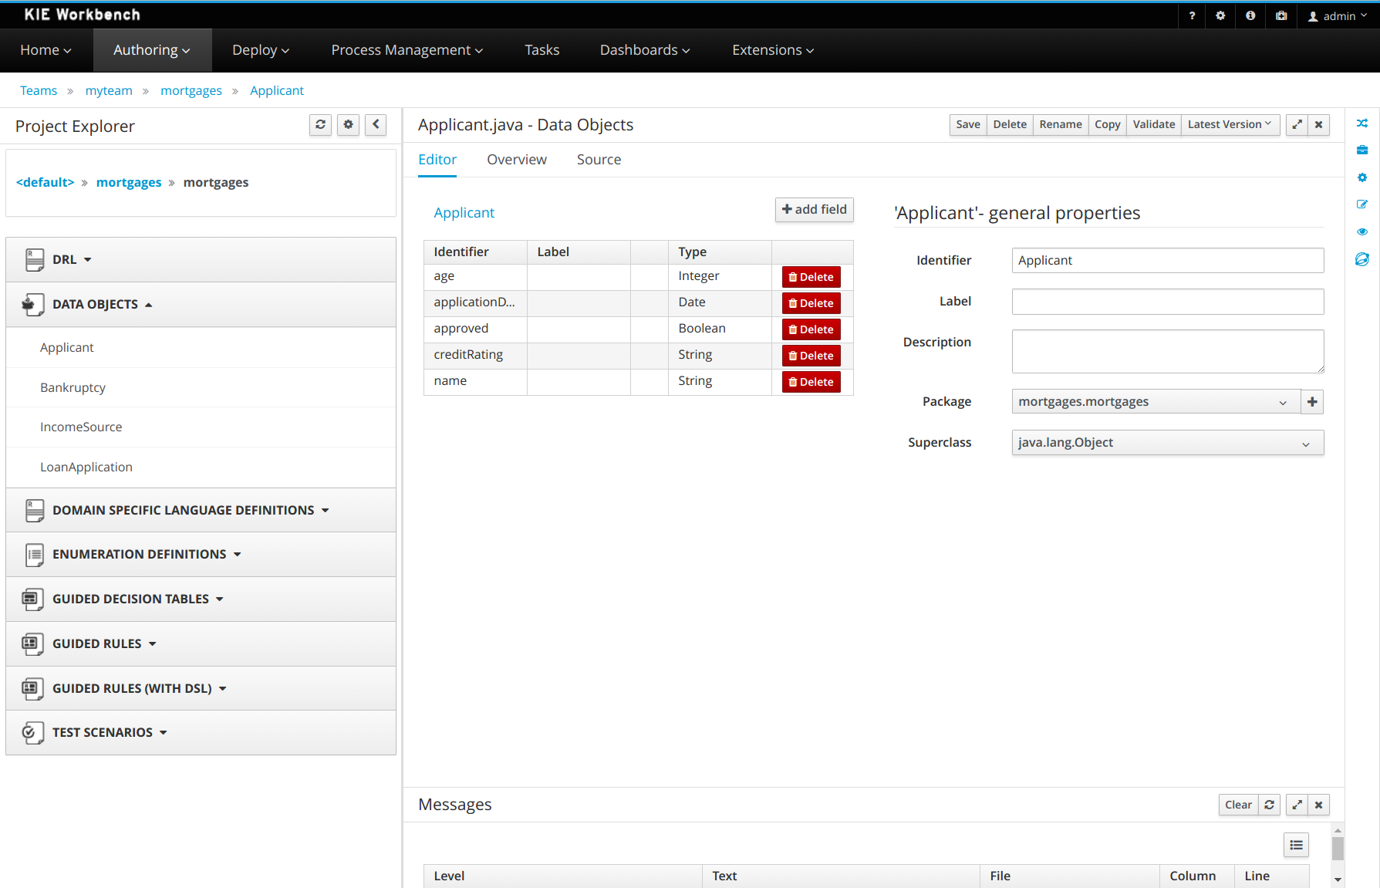Select LoanApplication in data objects list
Screen dimensions: 1380x888
86,467
